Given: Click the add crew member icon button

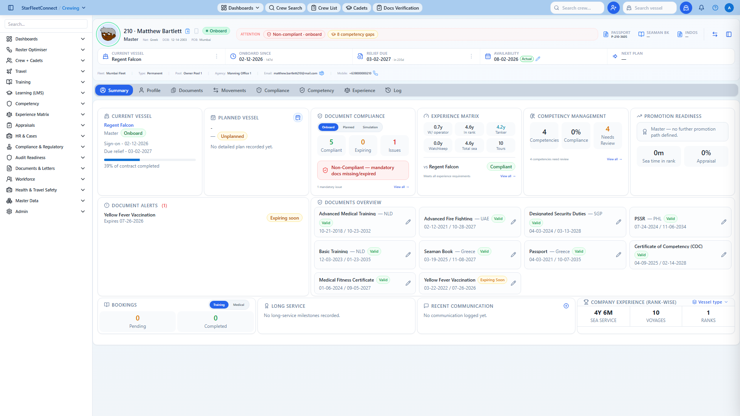Looking at the screenshot, I should tap(613, 8).
